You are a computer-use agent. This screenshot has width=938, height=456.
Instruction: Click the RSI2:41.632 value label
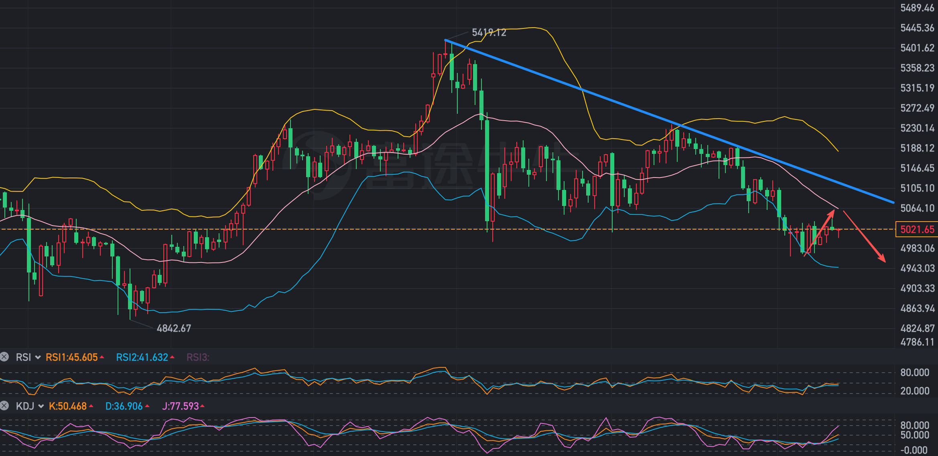142,357
